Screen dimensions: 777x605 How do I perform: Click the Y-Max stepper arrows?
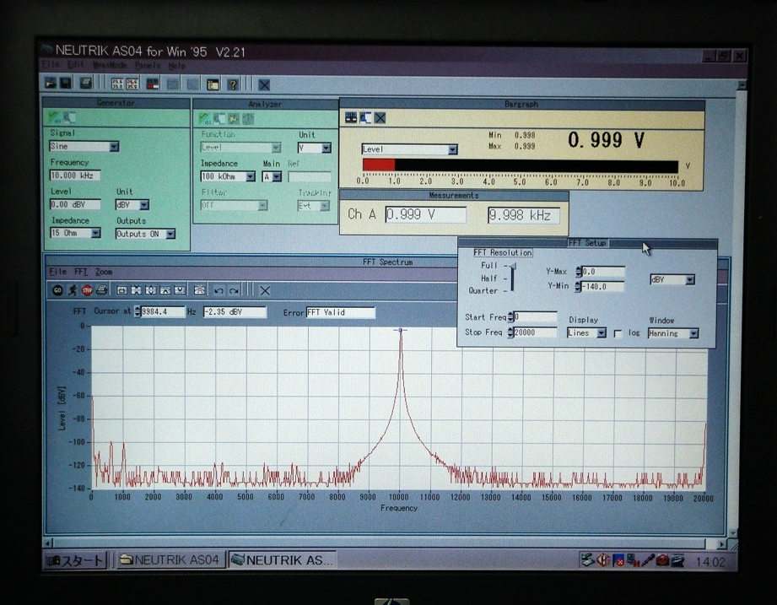click(x=578, y=272)
